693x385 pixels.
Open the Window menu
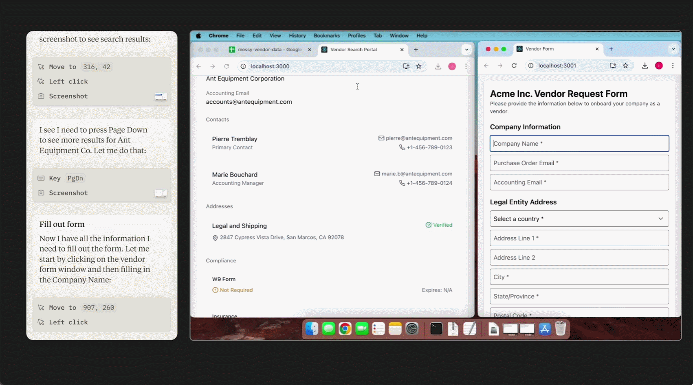coord(399,36)
